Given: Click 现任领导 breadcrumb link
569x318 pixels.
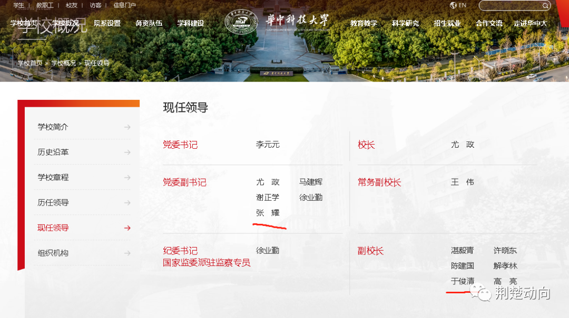Looking at the screenshot, I should click(97, 63).
